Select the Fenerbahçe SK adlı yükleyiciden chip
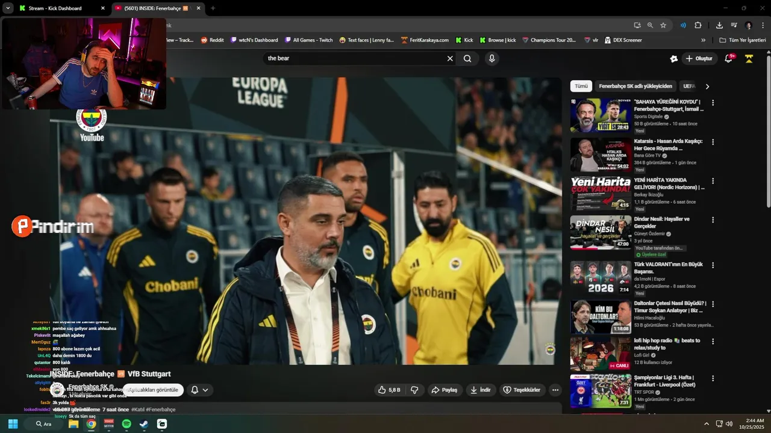The image size is (771, 433). pyautogui.click(x=635, y=86)
